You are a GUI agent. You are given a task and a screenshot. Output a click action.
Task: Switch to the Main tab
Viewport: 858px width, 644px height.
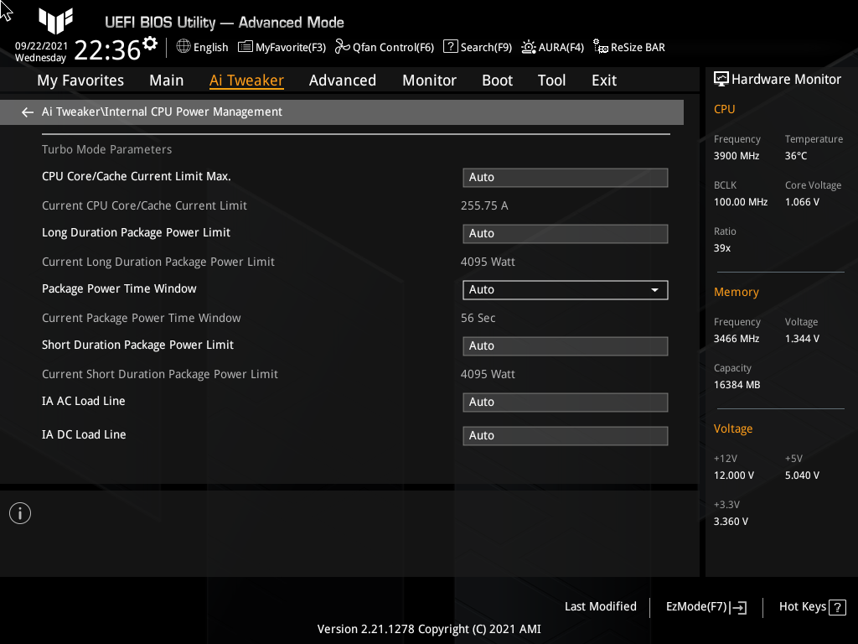[167, 80]
